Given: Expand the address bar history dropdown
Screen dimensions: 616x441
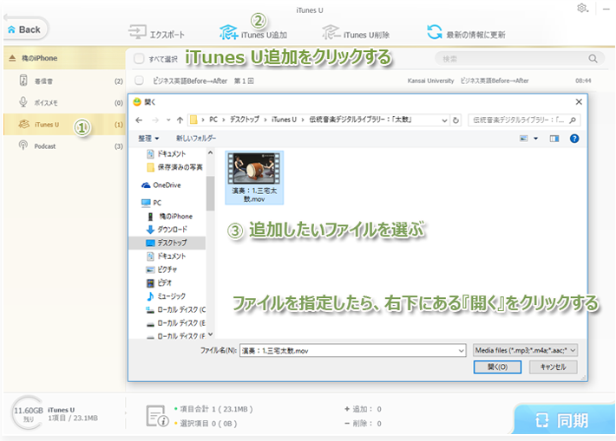Looking at the screenshot, I should click(x=444, y=120).
